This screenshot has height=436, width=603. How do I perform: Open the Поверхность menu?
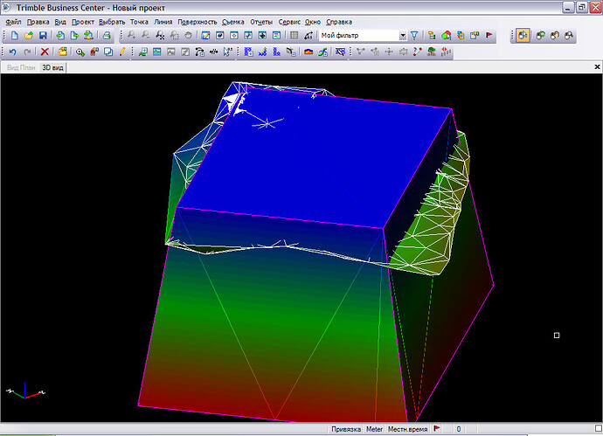click(x=198, y=22)
